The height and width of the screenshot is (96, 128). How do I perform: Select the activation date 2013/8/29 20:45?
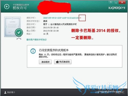(x=51, y=27)
